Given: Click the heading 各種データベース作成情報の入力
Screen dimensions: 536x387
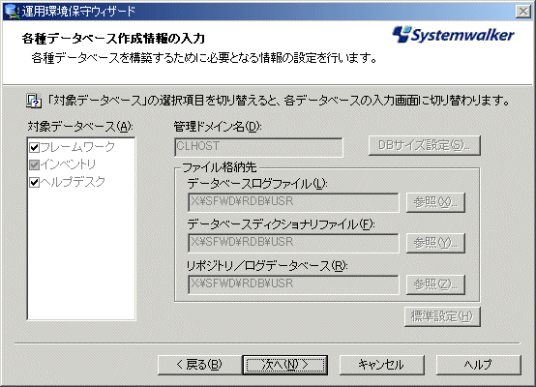Looking at the screenshot, I should pos(113,39).
